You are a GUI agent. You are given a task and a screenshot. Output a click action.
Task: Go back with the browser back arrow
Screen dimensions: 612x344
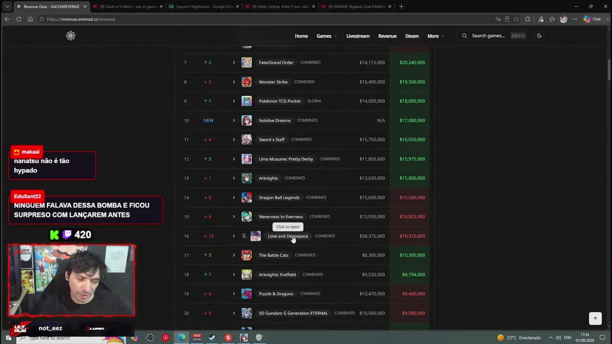click(x=7, y=19)
